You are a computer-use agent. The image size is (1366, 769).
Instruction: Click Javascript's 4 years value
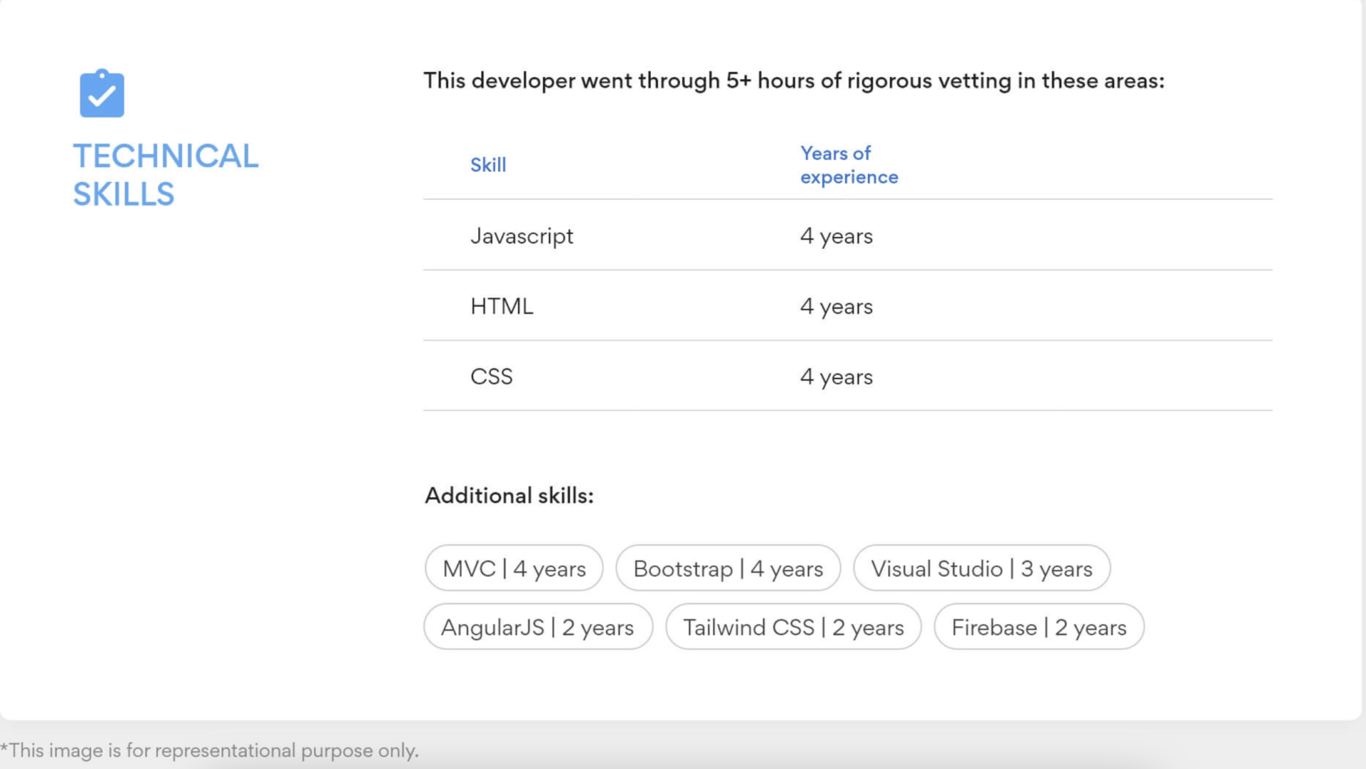[x=836, y=236]
